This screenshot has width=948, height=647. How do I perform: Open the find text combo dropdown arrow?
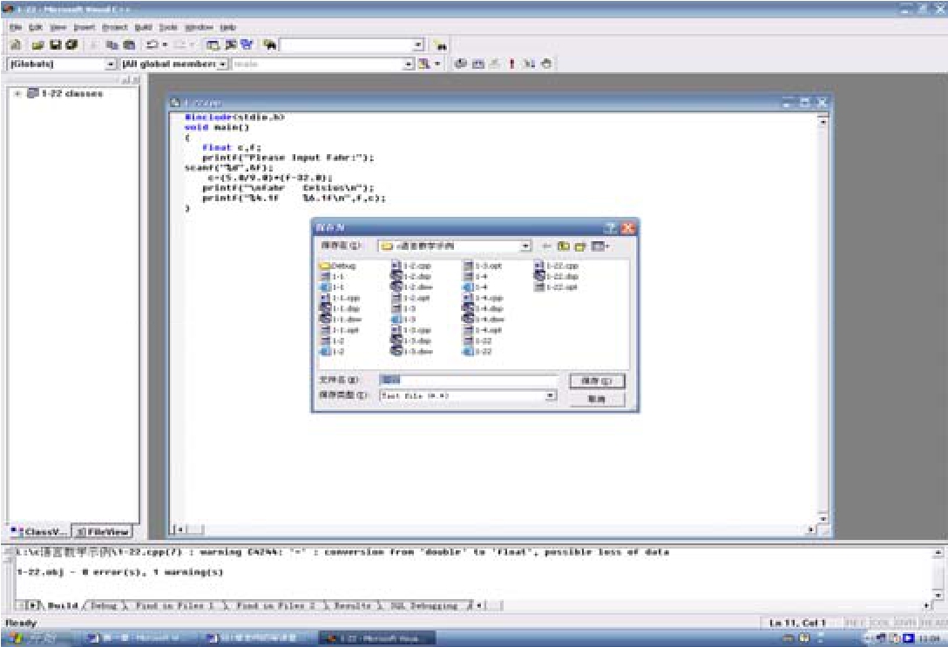click(x=418, y=45)
